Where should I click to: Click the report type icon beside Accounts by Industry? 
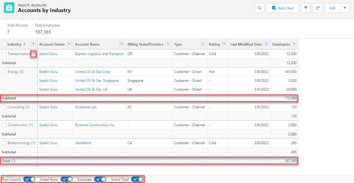[x=9, y=8]
